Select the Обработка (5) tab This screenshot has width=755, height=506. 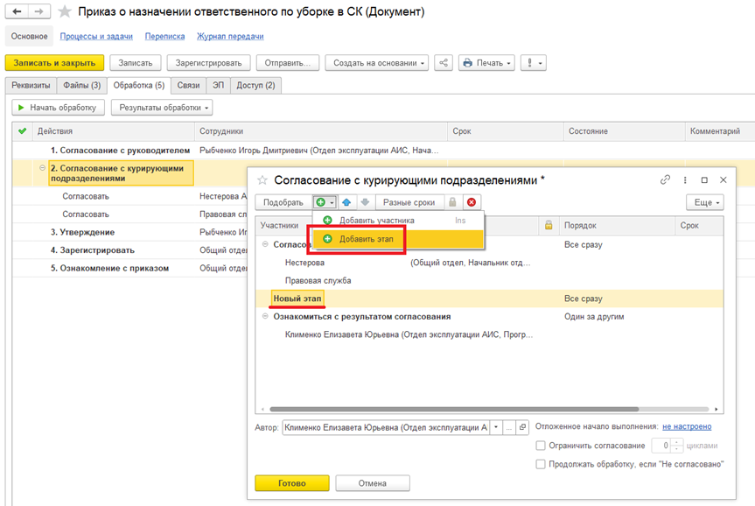[x=139, y=85]
